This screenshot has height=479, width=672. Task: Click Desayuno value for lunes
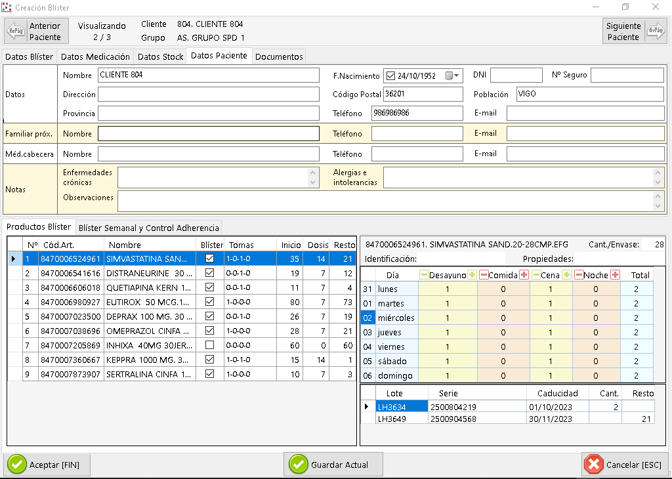tap(448, 289)
